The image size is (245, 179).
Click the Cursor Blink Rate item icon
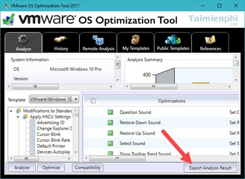pyautogui.click(x=32, y=140)
